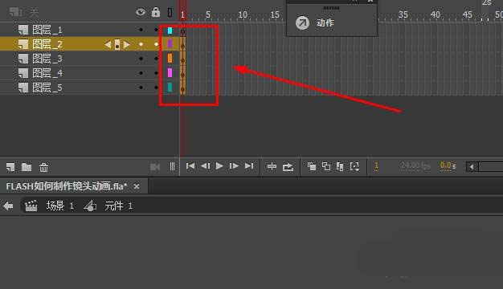Click cyan outline swatch of 图层_1

pos(170,31)
